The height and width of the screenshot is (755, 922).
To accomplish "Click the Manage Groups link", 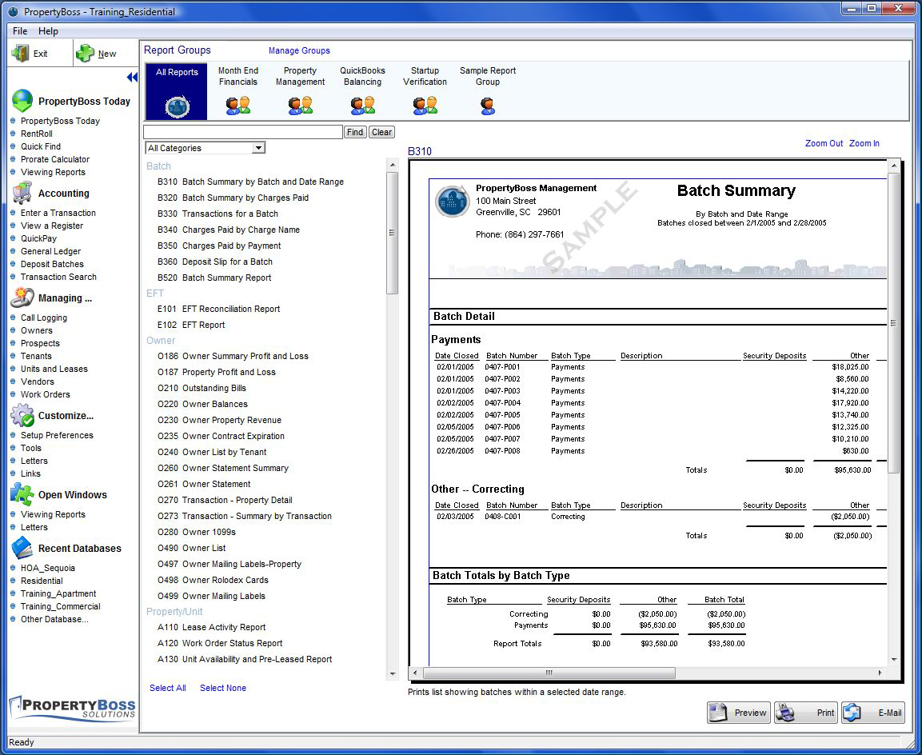I will pyautogui.click(x=299, y=50).
